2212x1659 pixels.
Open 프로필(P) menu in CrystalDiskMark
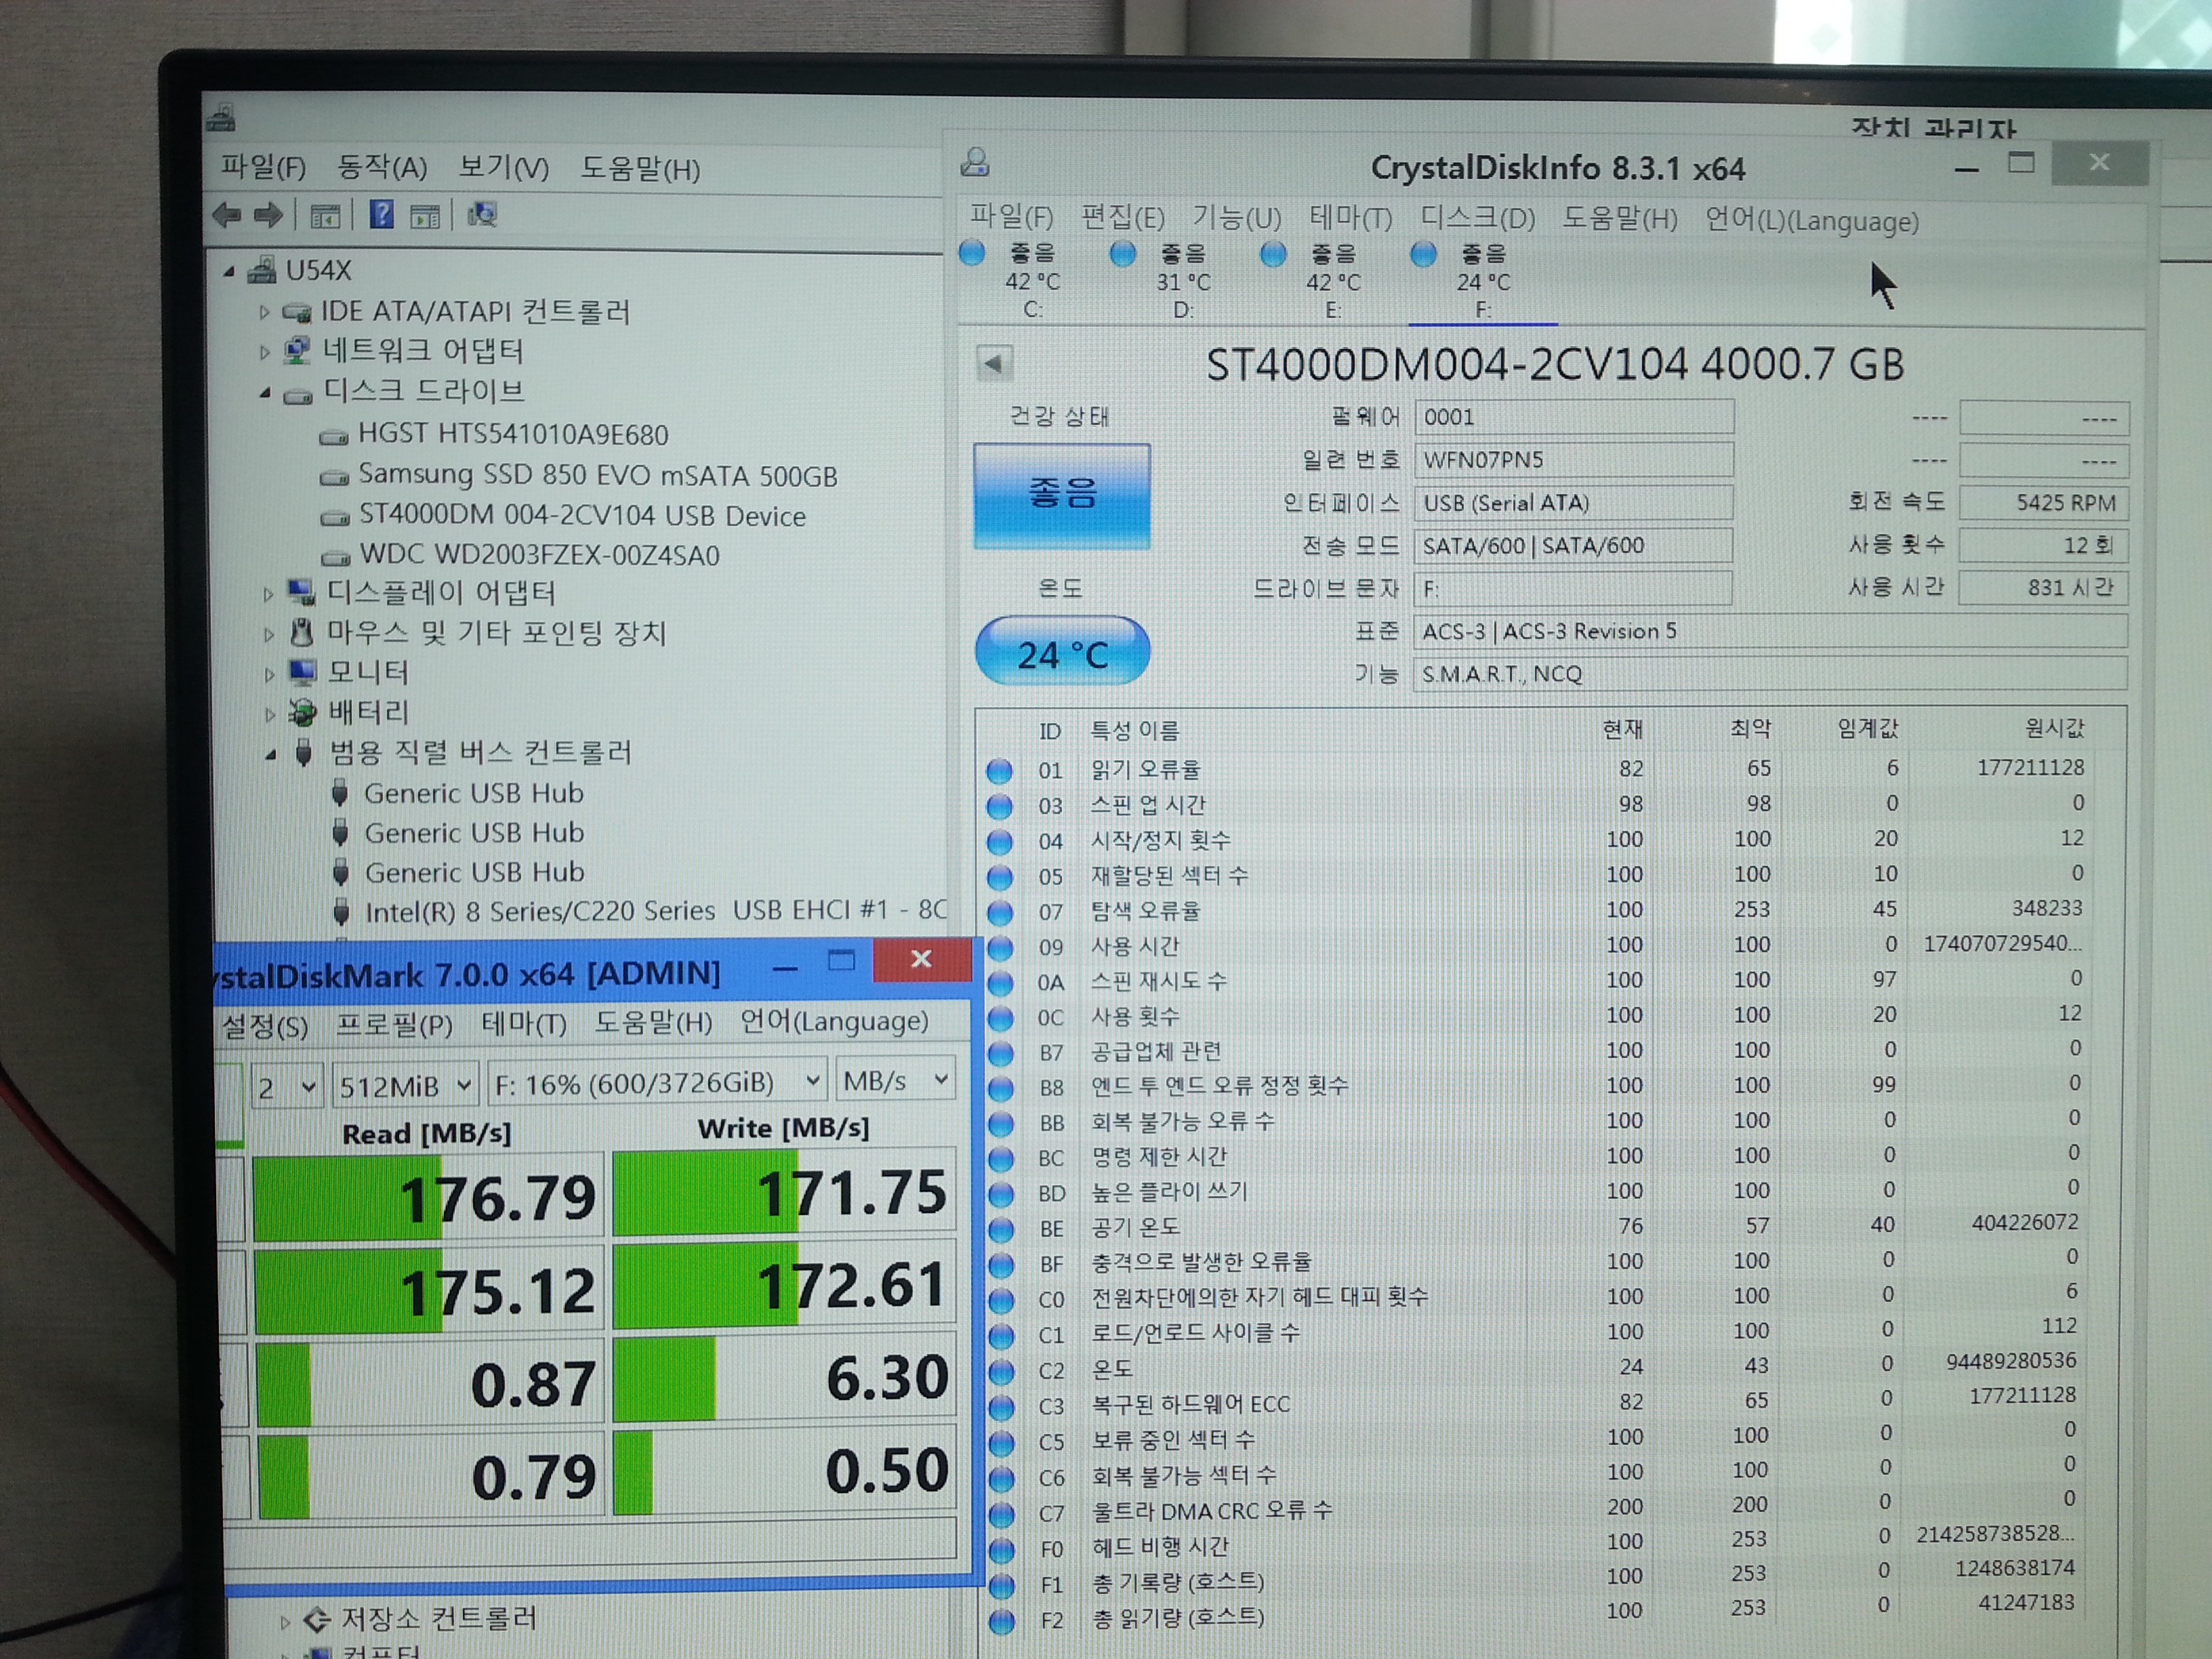(x=394, y=1024)
